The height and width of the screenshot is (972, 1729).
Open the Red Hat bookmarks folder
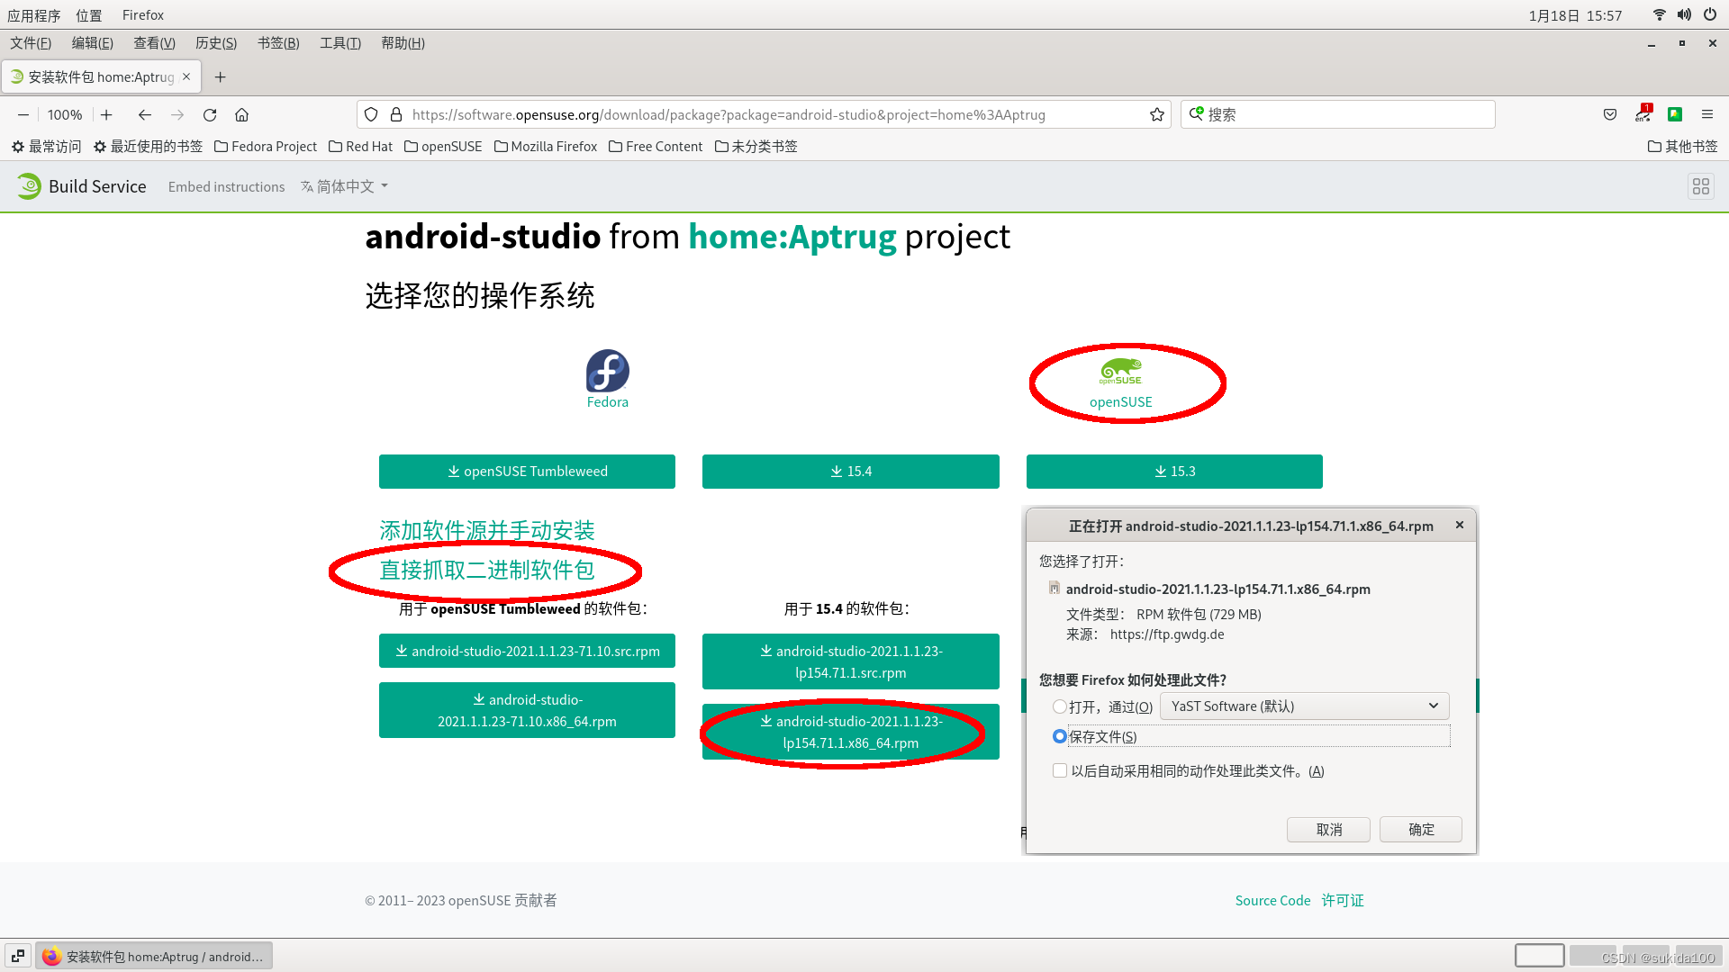(x=360, y=147)
